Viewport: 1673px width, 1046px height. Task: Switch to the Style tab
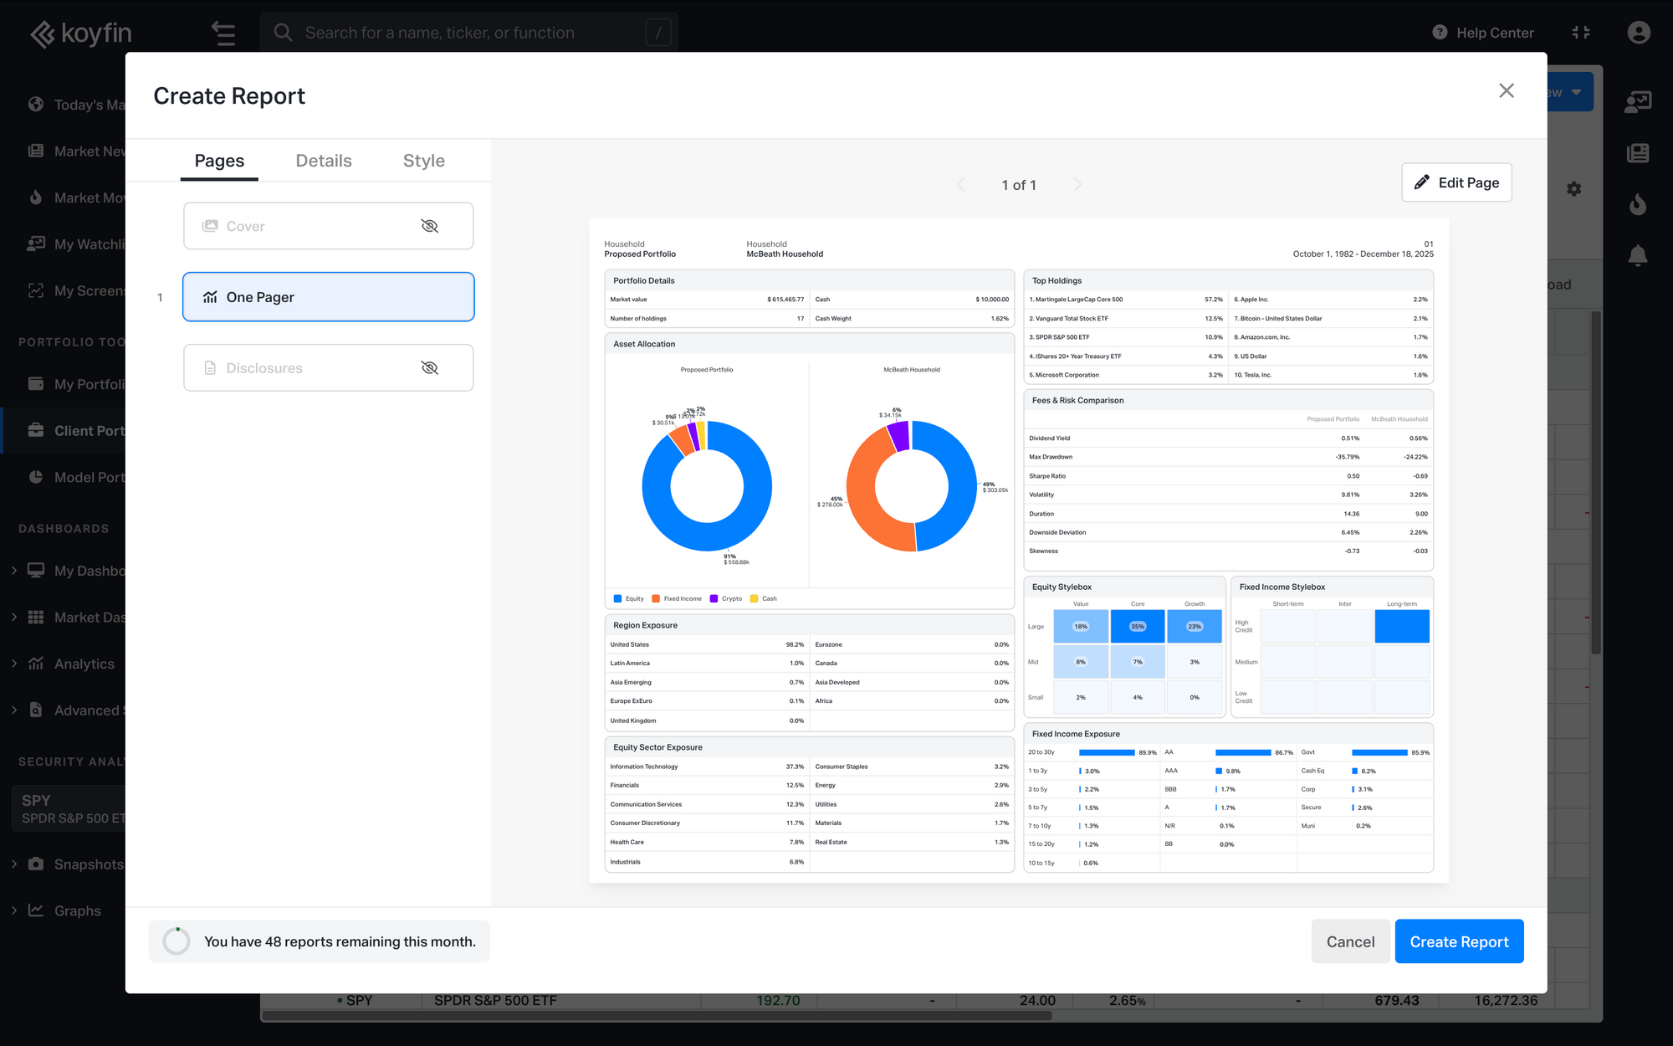click(x=423, y=161)
